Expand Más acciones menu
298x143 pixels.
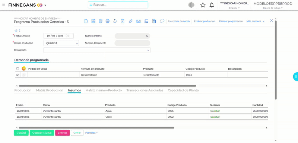tap(256, 21)
